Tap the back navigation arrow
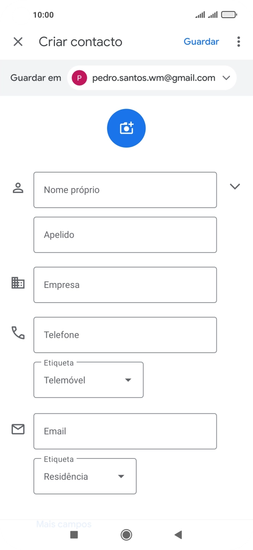Viewport: 253px width, 550px height. [x=178, y=535]
